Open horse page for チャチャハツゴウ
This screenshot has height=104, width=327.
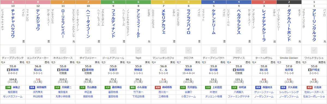coord(13,24)
